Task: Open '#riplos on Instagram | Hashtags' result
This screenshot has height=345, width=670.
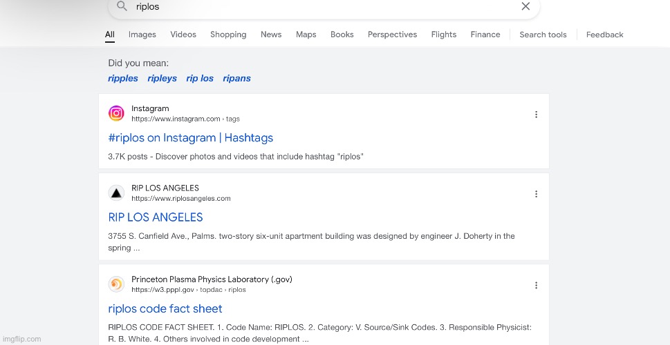Action: pos(190,138)
